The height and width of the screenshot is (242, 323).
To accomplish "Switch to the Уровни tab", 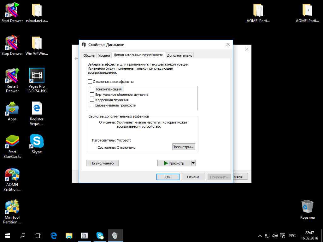I will point(104,55).
